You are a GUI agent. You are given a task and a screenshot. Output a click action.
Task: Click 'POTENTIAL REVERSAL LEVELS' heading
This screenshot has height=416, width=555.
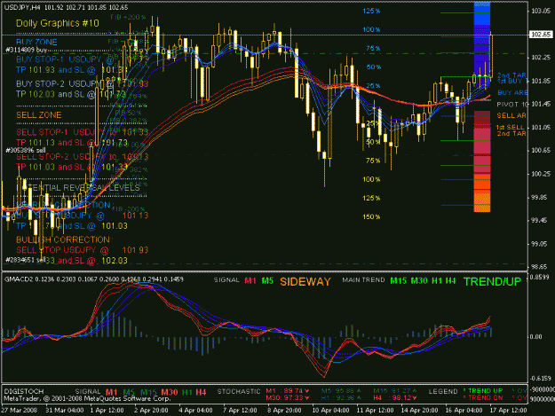[x=78, y=188]
